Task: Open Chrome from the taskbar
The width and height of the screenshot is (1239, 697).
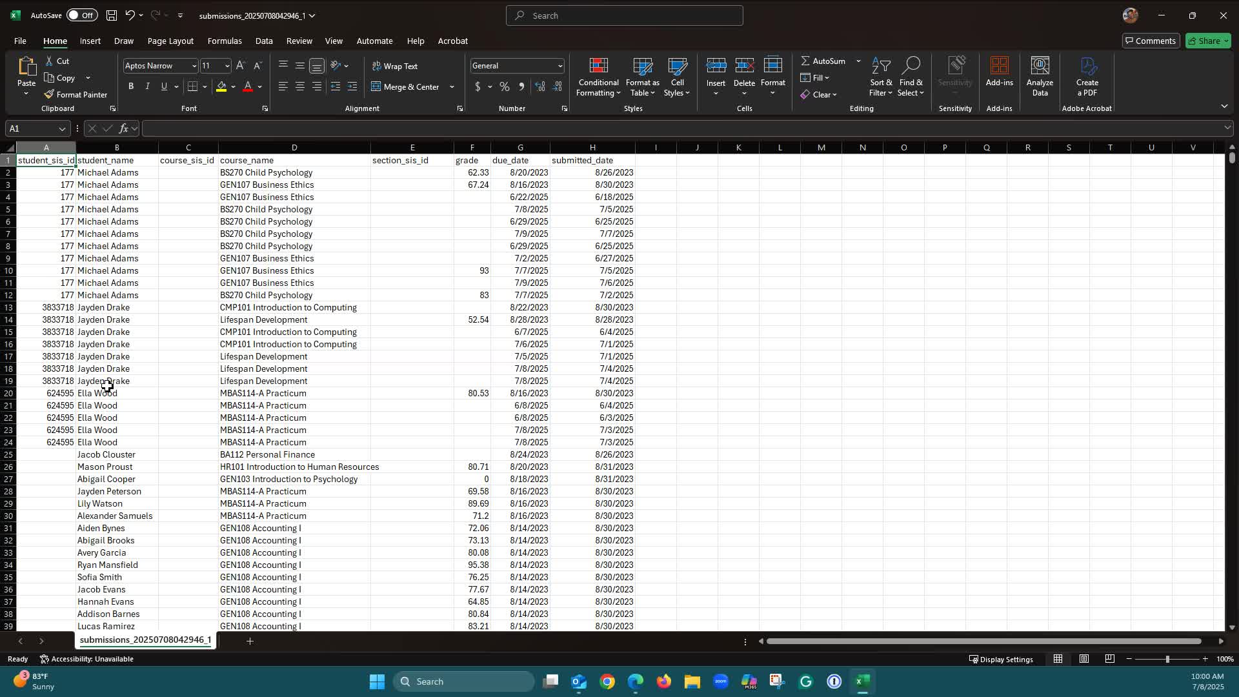Action: (x=607, y=682)
